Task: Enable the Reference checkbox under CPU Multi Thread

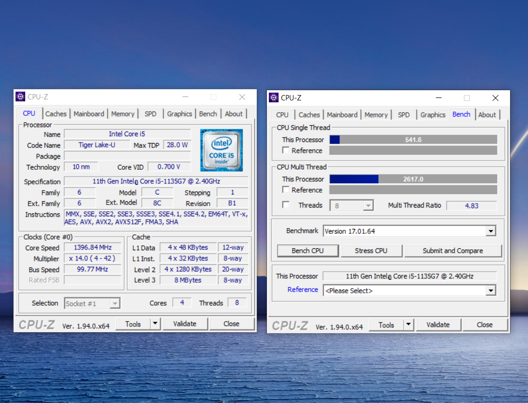Action: 285,190
